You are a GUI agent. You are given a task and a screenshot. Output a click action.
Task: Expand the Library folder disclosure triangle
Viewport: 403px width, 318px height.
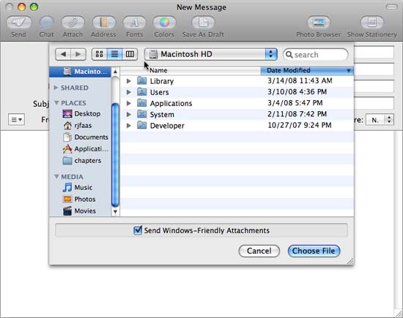129,81
